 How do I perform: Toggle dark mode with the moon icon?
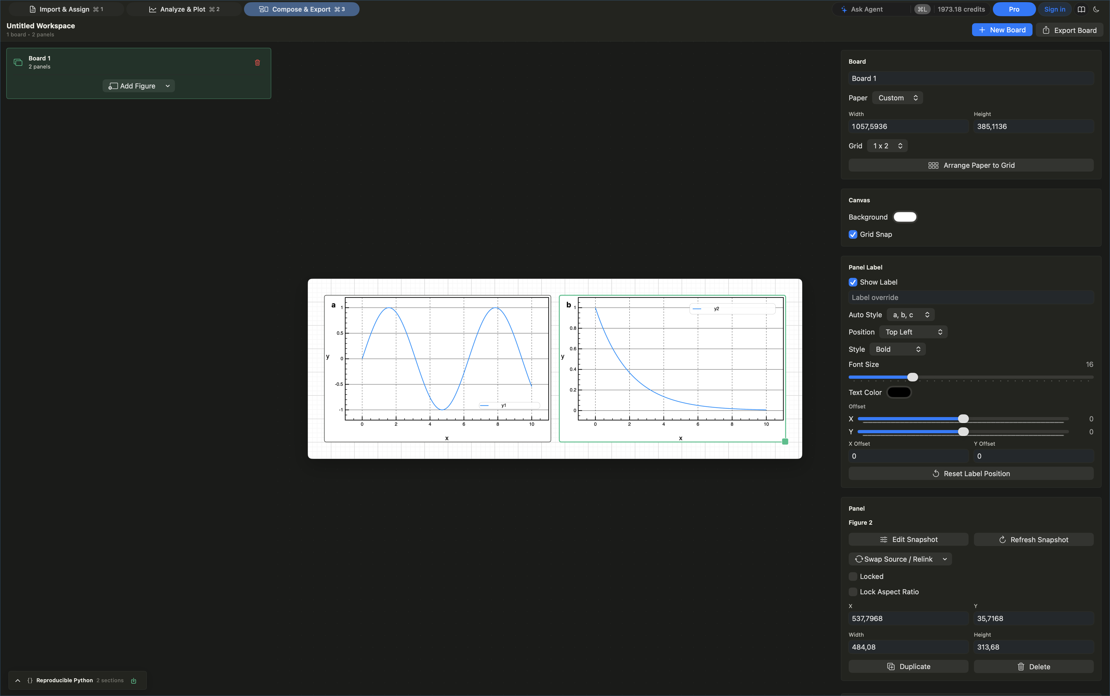point(1096,9)
